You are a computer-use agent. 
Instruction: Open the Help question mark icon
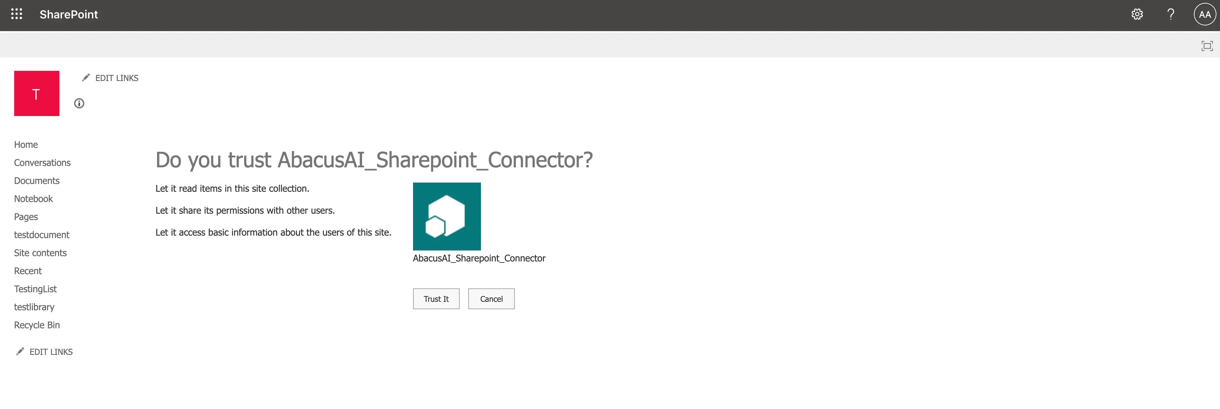1170,14
